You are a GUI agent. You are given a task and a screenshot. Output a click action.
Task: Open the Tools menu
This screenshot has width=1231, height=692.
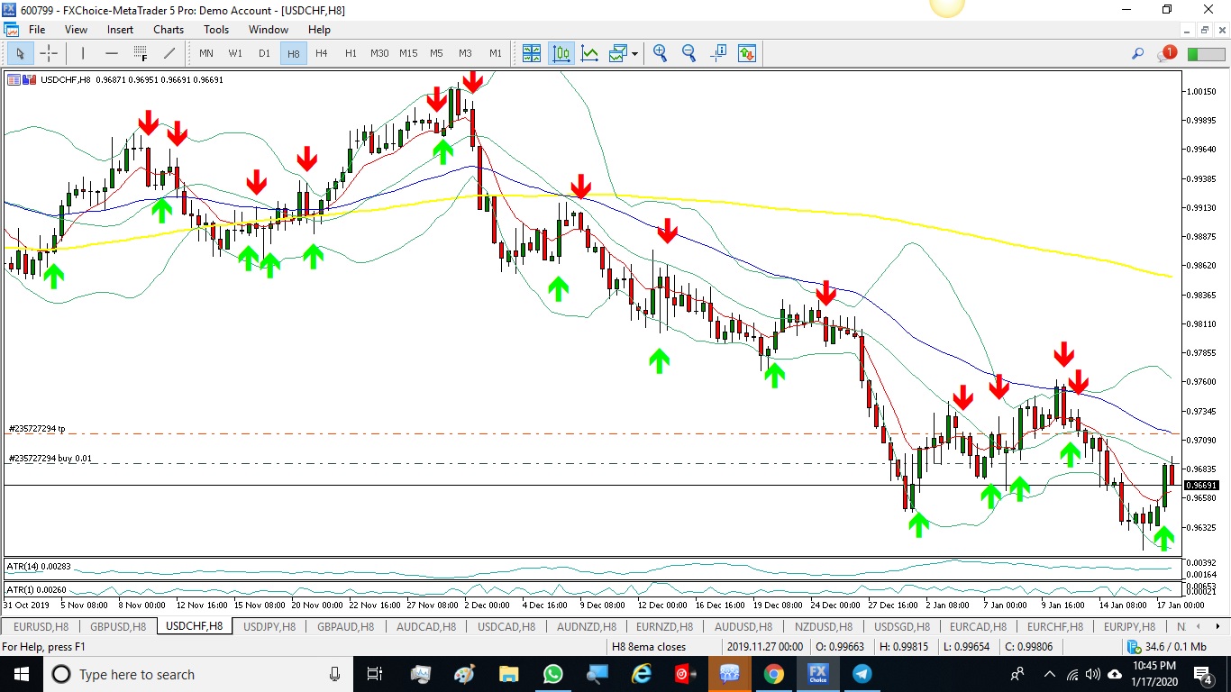pos(216,30)
